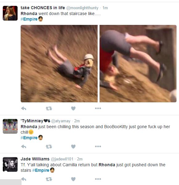Open the right tumbling photo

click(x=138, y=64)
